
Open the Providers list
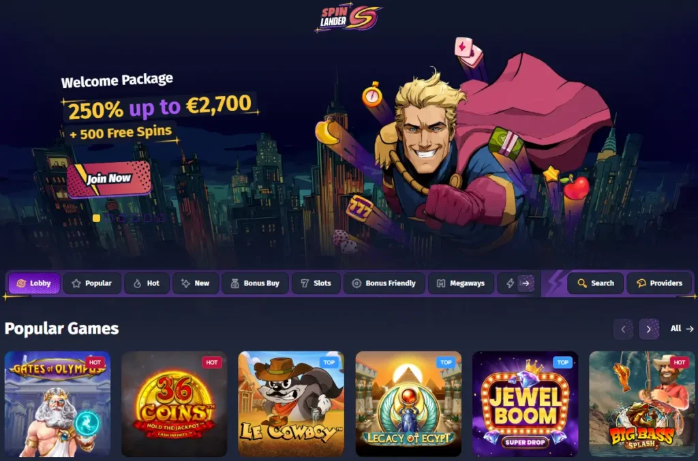659,283
